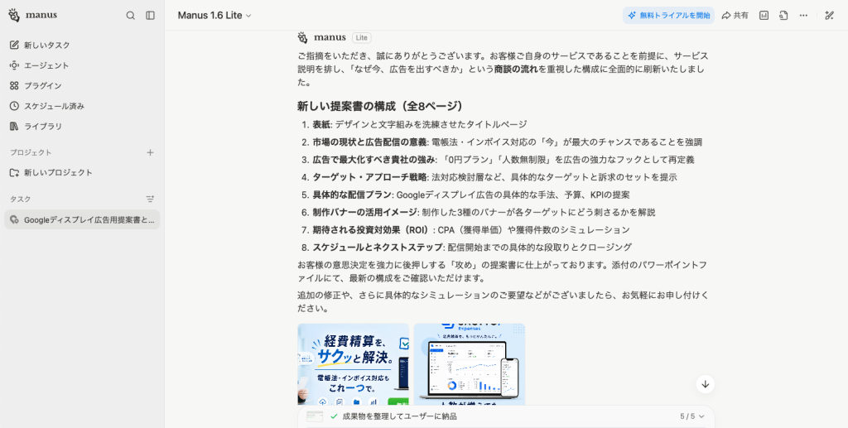Open the files icon in the top bar

pyautogui.click(x=783, y=16)
